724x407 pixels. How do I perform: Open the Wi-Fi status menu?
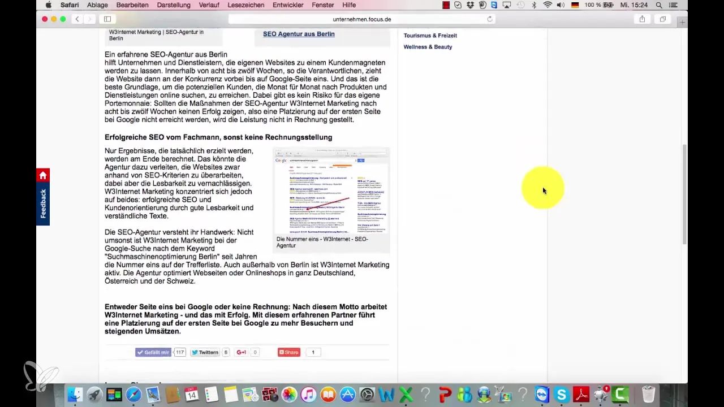[x=547, y=5]
